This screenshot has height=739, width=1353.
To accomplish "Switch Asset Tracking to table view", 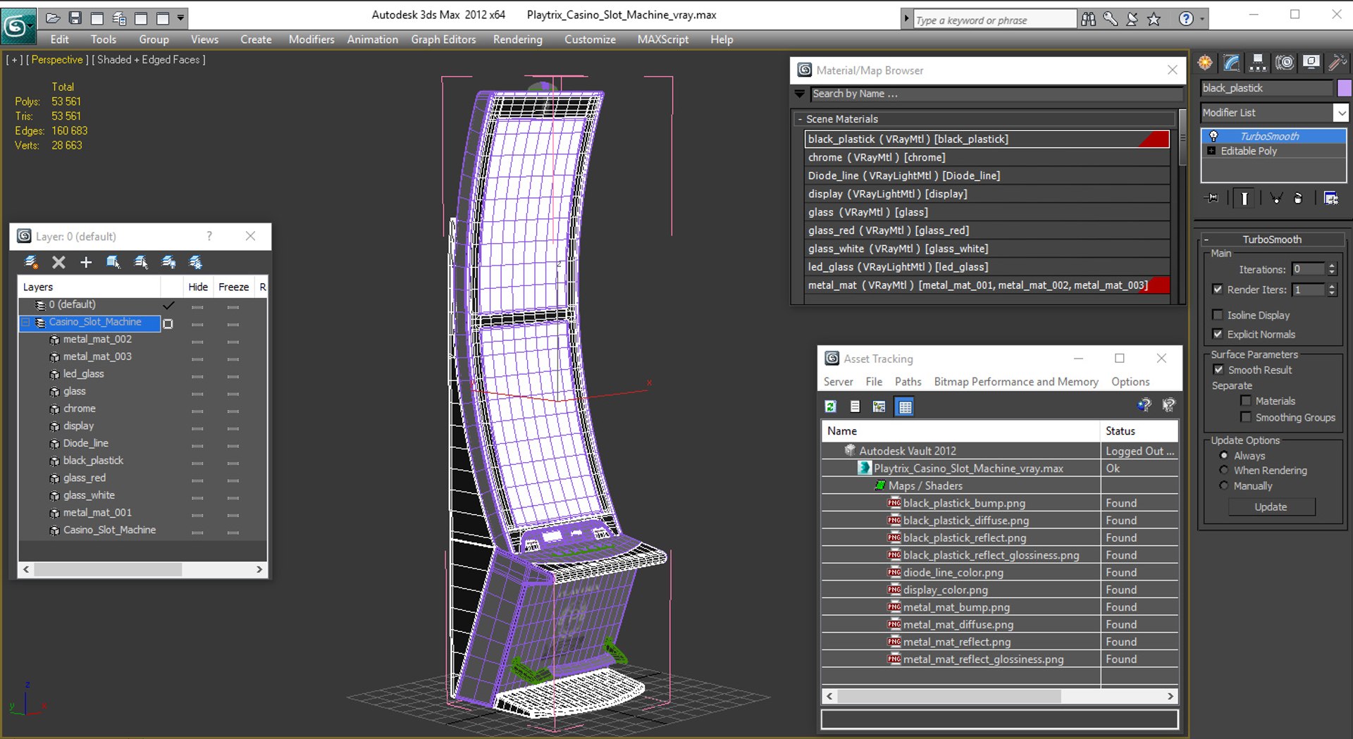I will [905, 406].
